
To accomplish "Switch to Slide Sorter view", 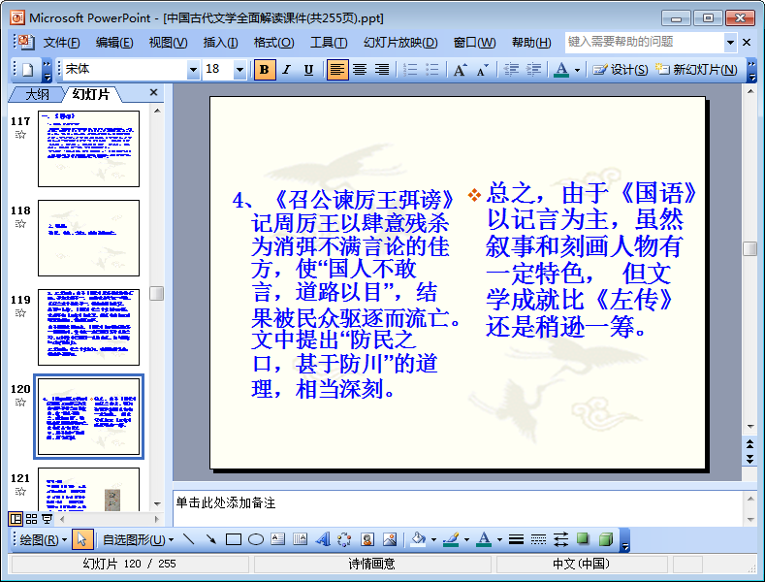I will click(31, 519).
